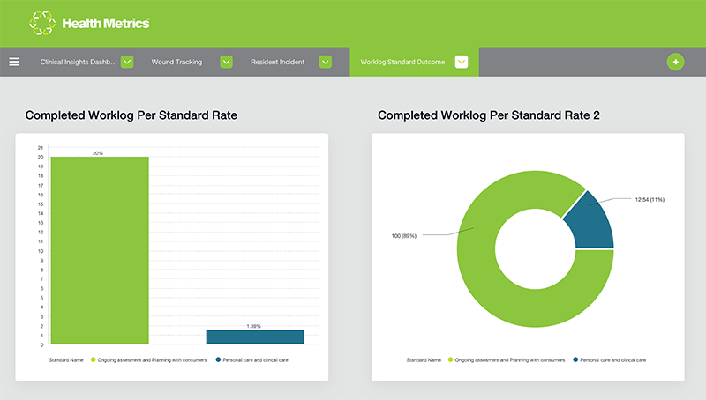
Task: Expand the Resident Incident dropdown arrow
Action: coord(325,62)
